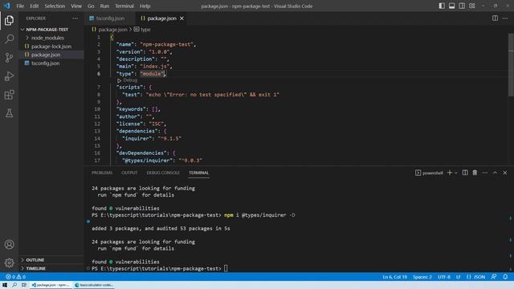Close the terminal panel
The height and width of the screenshot is (289, 514).
point(505,173)
